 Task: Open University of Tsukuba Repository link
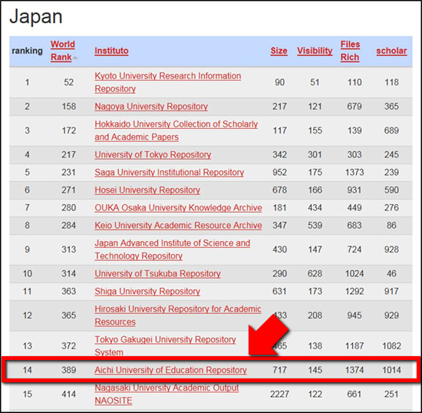click(157, 274)
